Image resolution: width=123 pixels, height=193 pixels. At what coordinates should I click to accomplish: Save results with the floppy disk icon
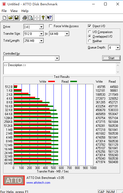(x=17, y=18)
